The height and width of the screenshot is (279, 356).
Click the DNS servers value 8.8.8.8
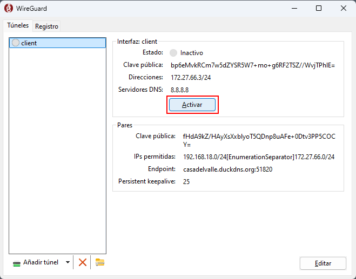point(179,90)
